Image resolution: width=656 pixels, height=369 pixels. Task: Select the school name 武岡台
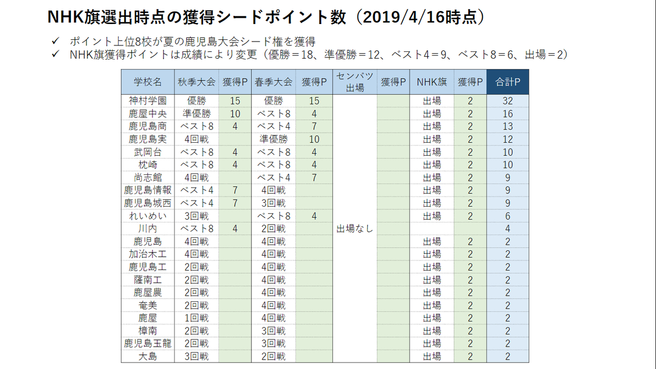(x=148, y=152)
